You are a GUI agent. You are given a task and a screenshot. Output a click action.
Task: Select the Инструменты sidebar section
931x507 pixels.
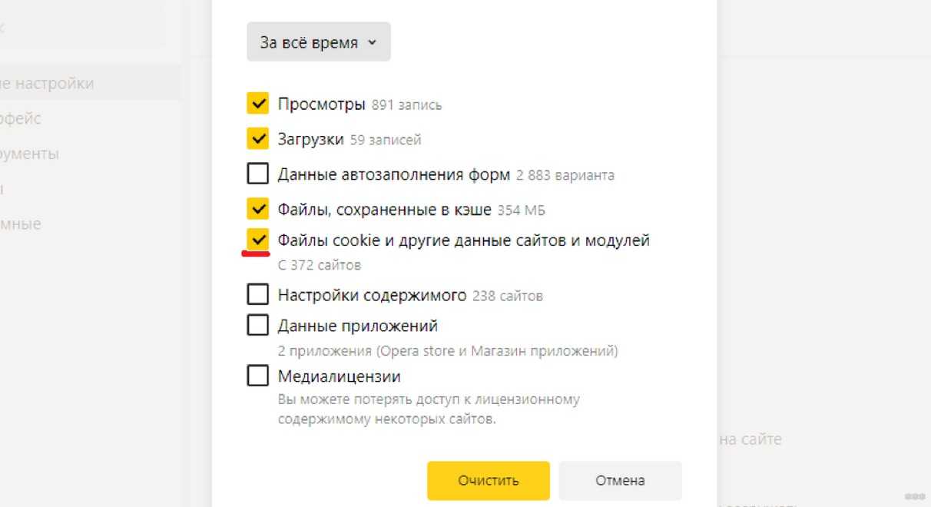point(31,154)
